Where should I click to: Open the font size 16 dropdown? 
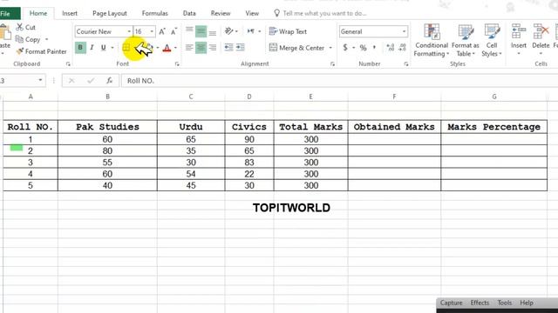click(x=152, y=31)
